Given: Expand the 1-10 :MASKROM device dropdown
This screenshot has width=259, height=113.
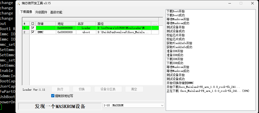Looking at the screenshot, I should click(x=162, y=105).
